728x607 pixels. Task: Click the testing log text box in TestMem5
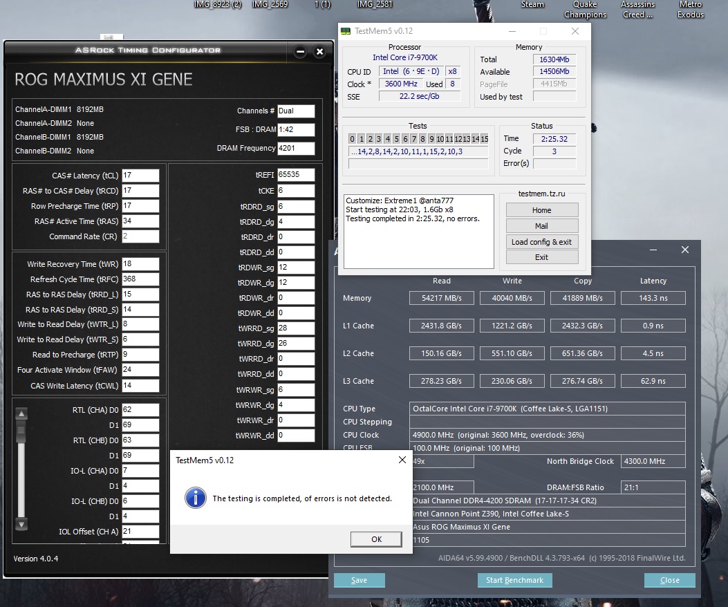(x=419, y=232)
